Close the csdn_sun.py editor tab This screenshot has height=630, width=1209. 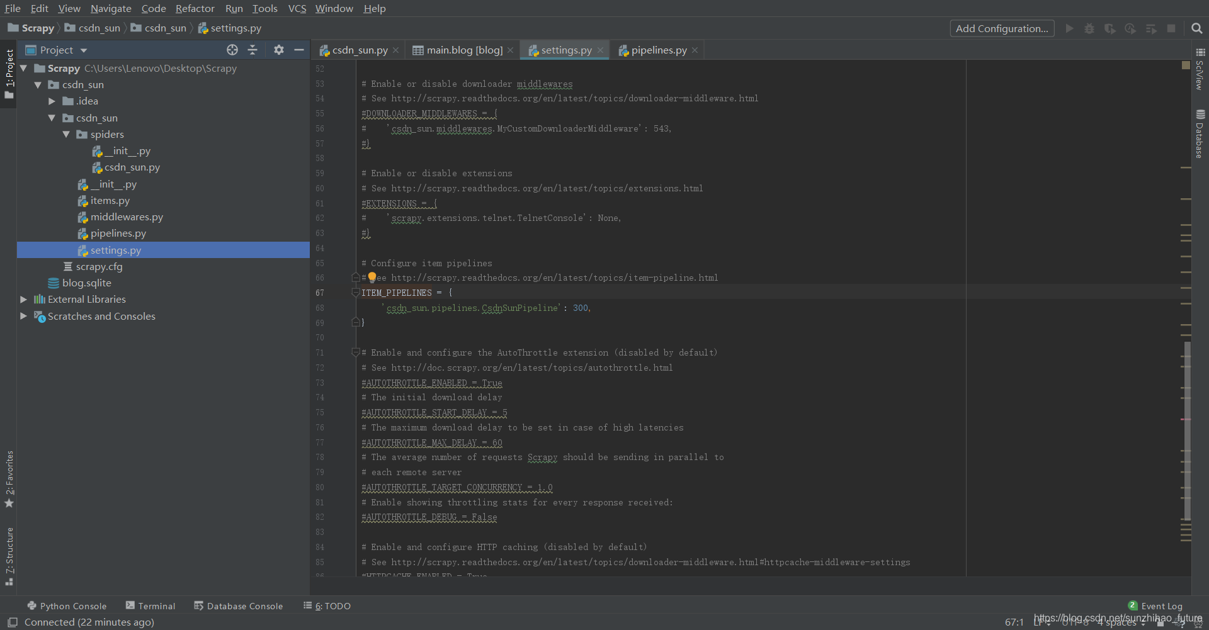pos(395,50)
